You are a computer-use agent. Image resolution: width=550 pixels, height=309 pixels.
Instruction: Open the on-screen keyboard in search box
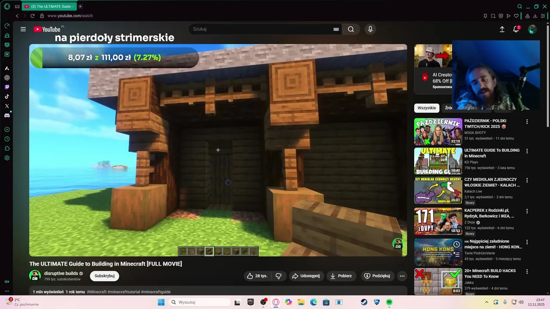[x=336, y=29]
